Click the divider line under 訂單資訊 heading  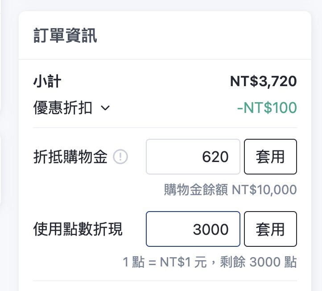click(165, 59)
